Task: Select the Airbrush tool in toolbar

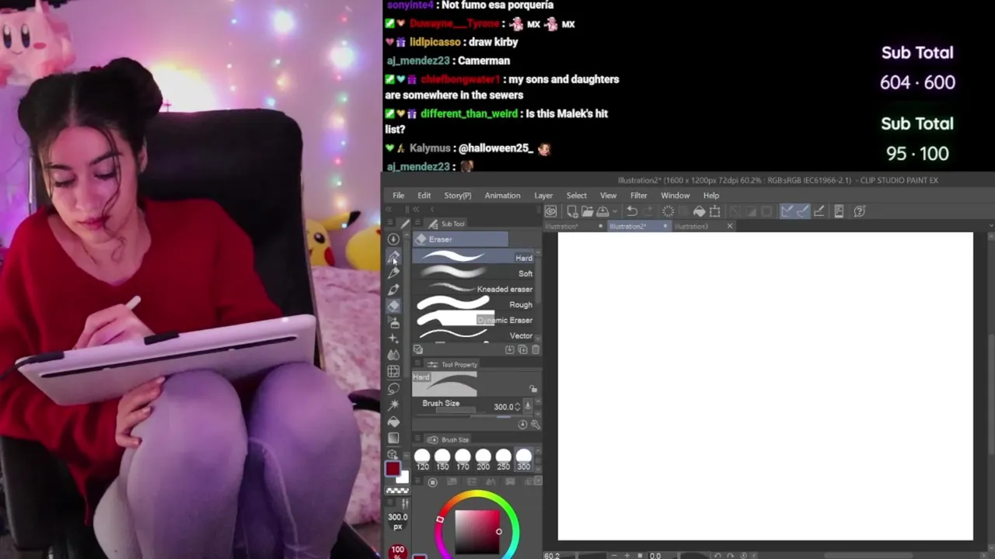Action: [393, 322]
